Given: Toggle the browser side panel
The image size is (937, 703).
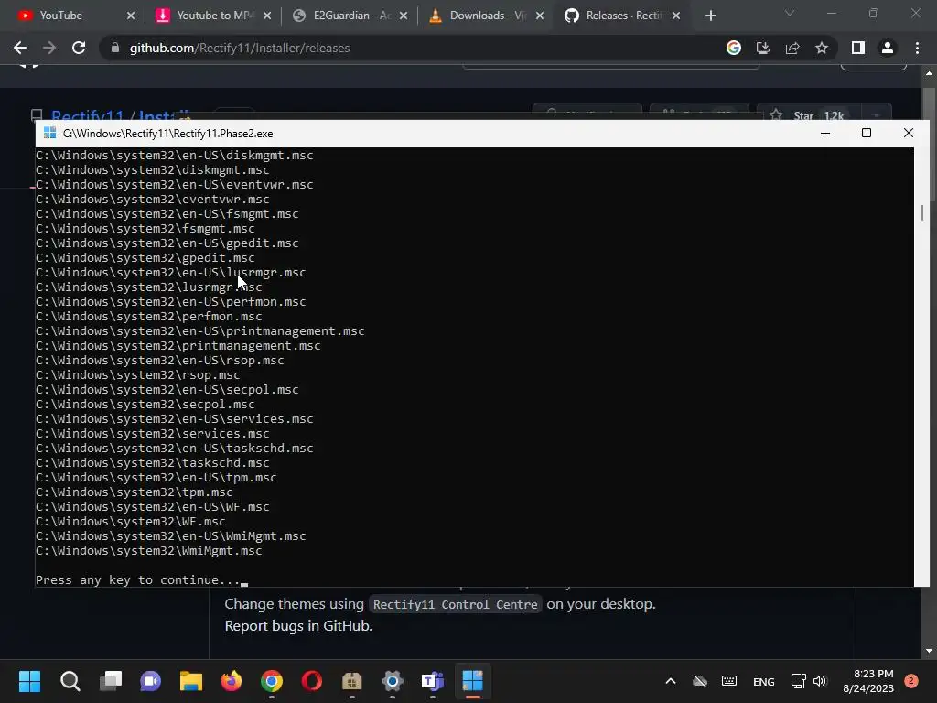Looking at the screenshot, I should 858,48.
